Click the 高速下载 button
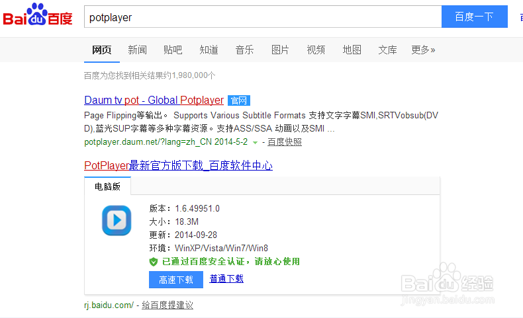 pyautogui.click(x=176, y=280)
